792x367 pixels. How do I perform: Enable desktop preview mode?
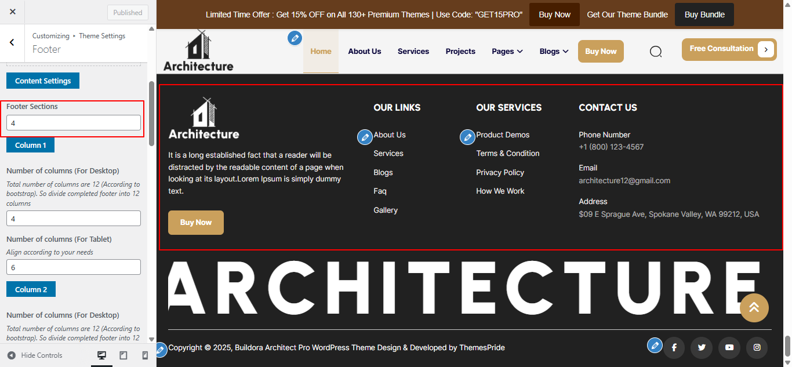pos(101,355)
